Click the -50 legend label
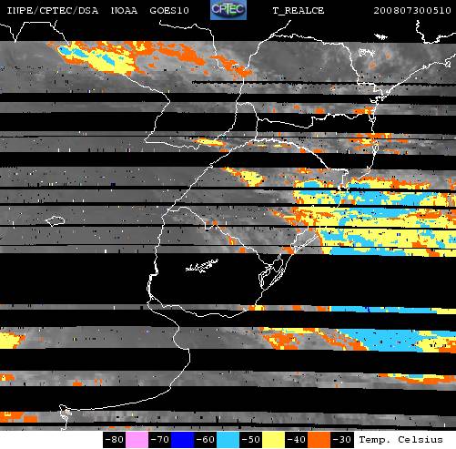Image resolution: width=456 pixels, height=449 pixels. click(251, 440)
